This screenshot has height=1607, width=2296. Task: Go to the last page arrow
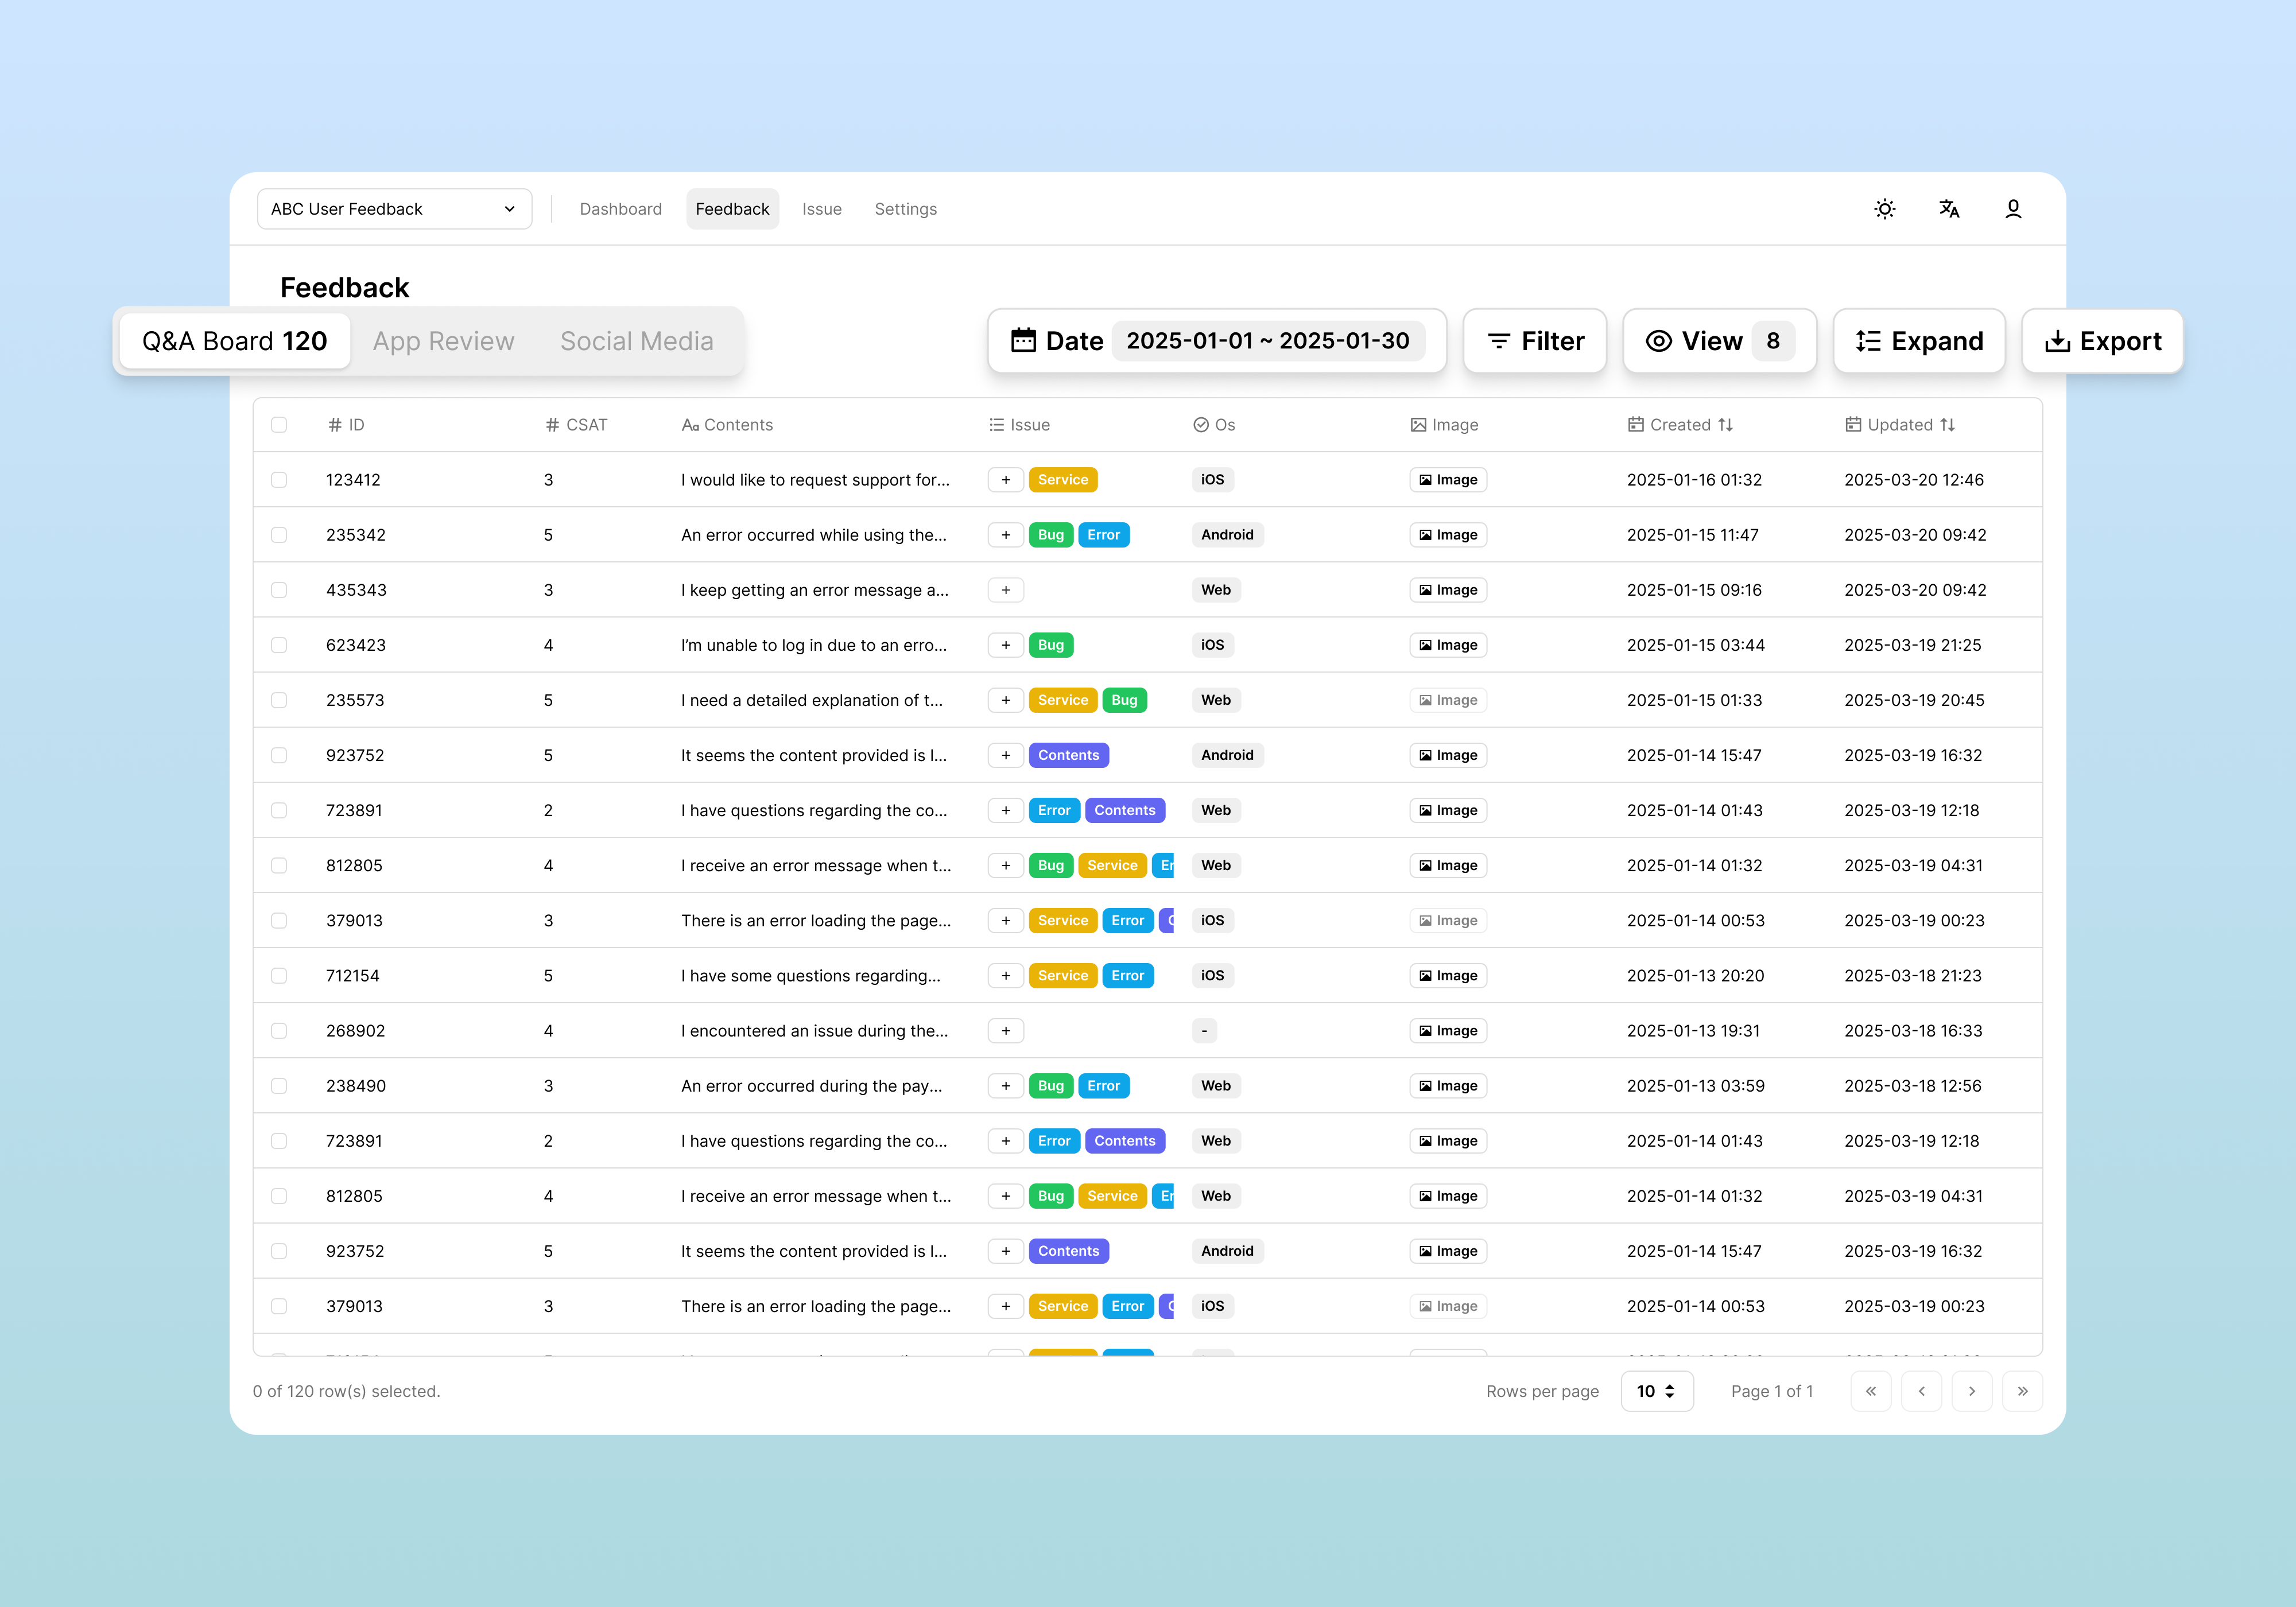pyautogui.click(x=2022, y=1391)
